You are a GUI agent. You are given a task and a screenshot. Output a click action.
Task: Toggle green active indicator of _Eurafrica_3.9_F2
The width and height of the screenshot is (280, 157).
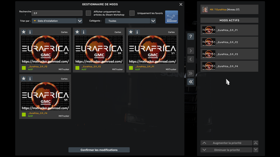coord(77,68)
